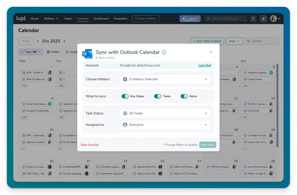Open the Dashboard tab
The image size is (297, 195).
pos(101,19)
